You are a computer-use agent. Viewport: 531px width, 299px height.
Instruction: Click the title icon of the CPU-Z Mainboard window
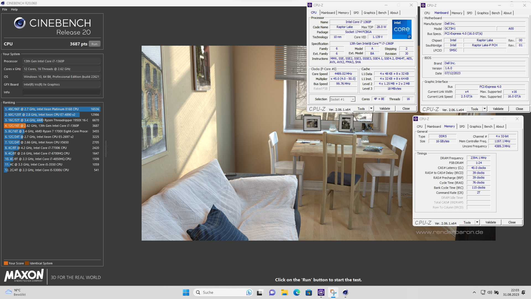tap(423, 5)
